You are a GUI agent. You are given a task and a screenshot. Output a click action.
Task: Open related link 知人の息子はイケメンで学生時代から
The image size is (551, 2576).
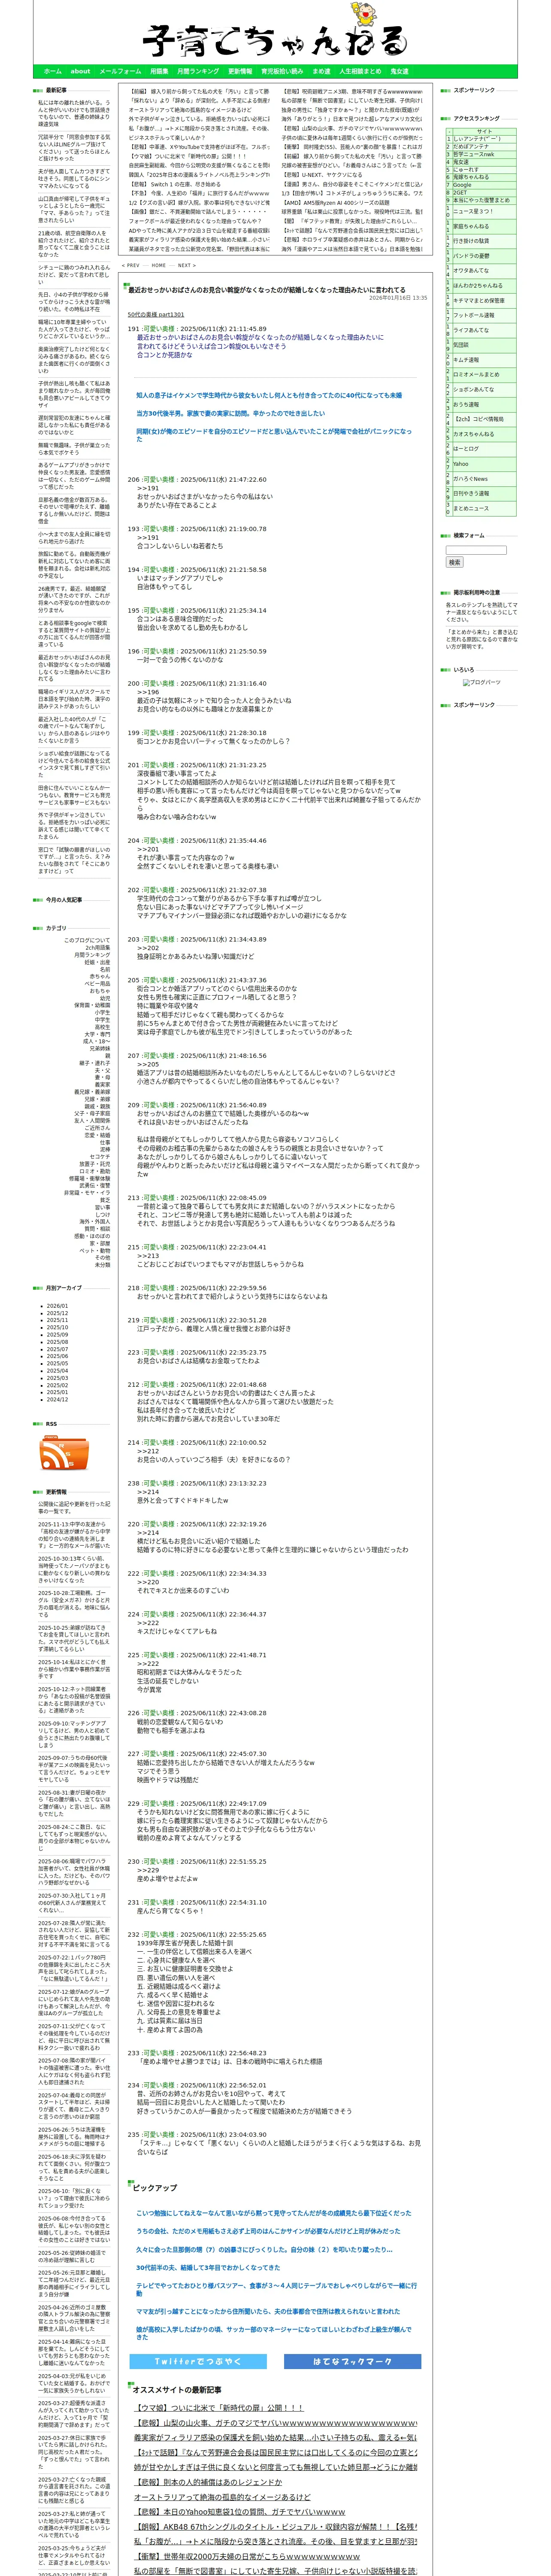point(269,395)
